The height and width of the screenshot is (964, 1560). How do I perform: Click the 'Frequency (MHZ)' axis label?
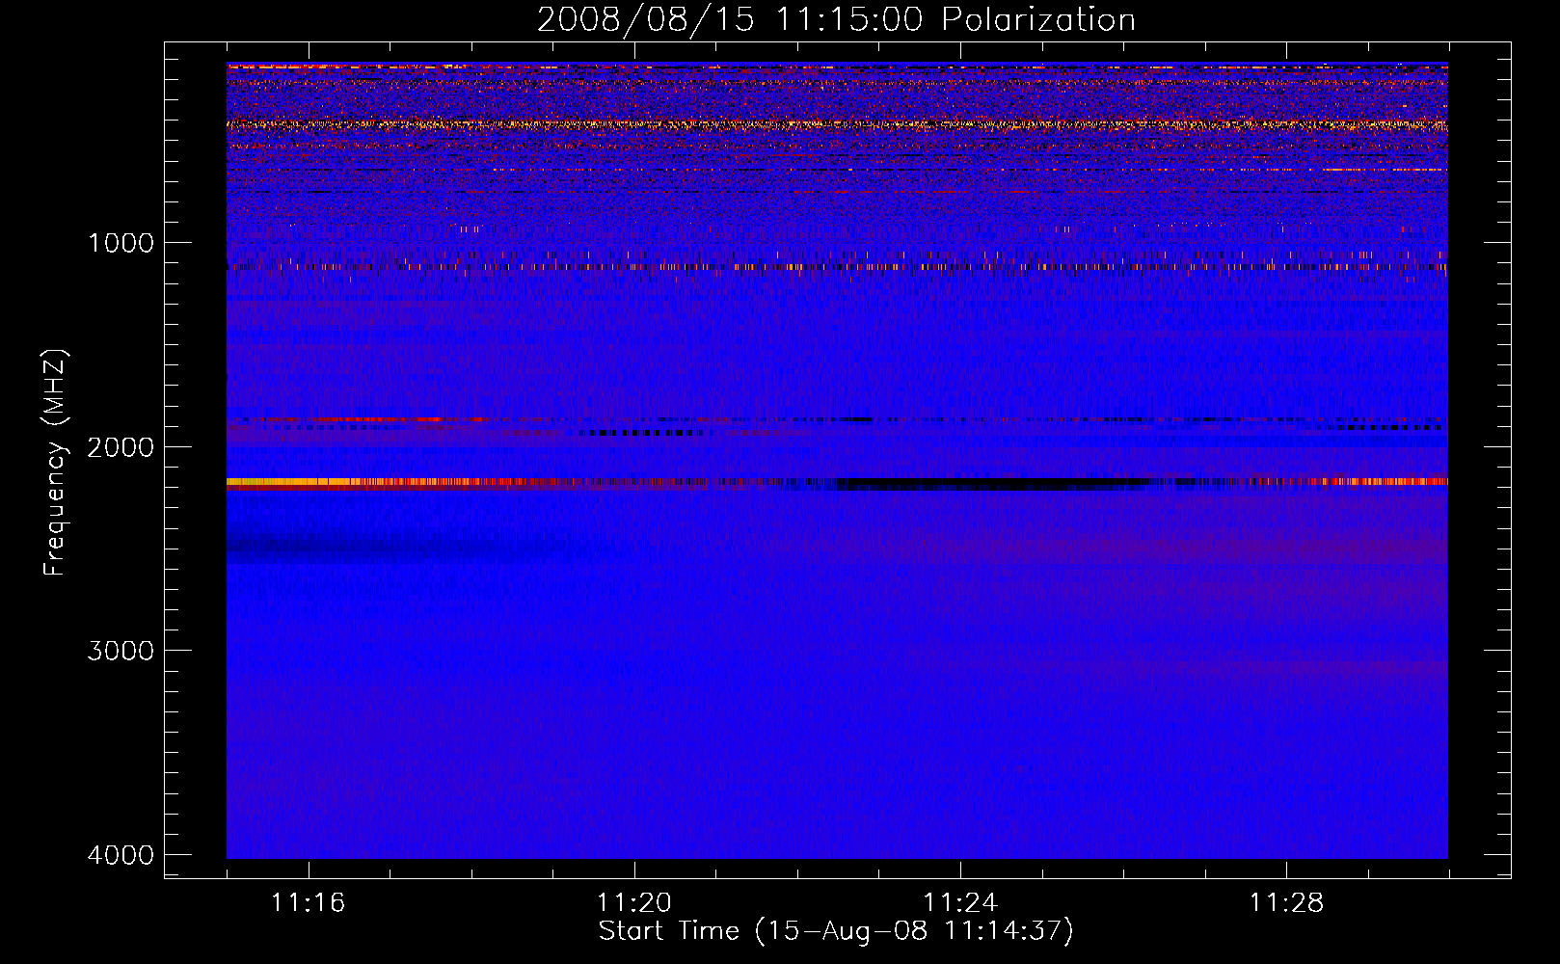56,462
